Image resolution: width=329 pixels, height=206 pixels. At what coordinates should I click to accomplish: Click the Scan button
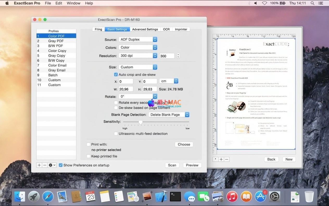point(172,165)
